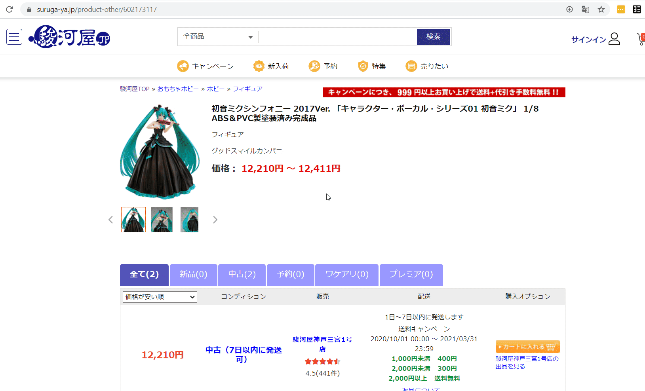This screenshot has width=645, height=391.
Task: Click inside the search text field
Action: [337, 37]
